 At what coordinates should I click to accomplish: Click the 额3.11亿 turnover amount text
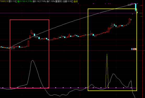13,1
